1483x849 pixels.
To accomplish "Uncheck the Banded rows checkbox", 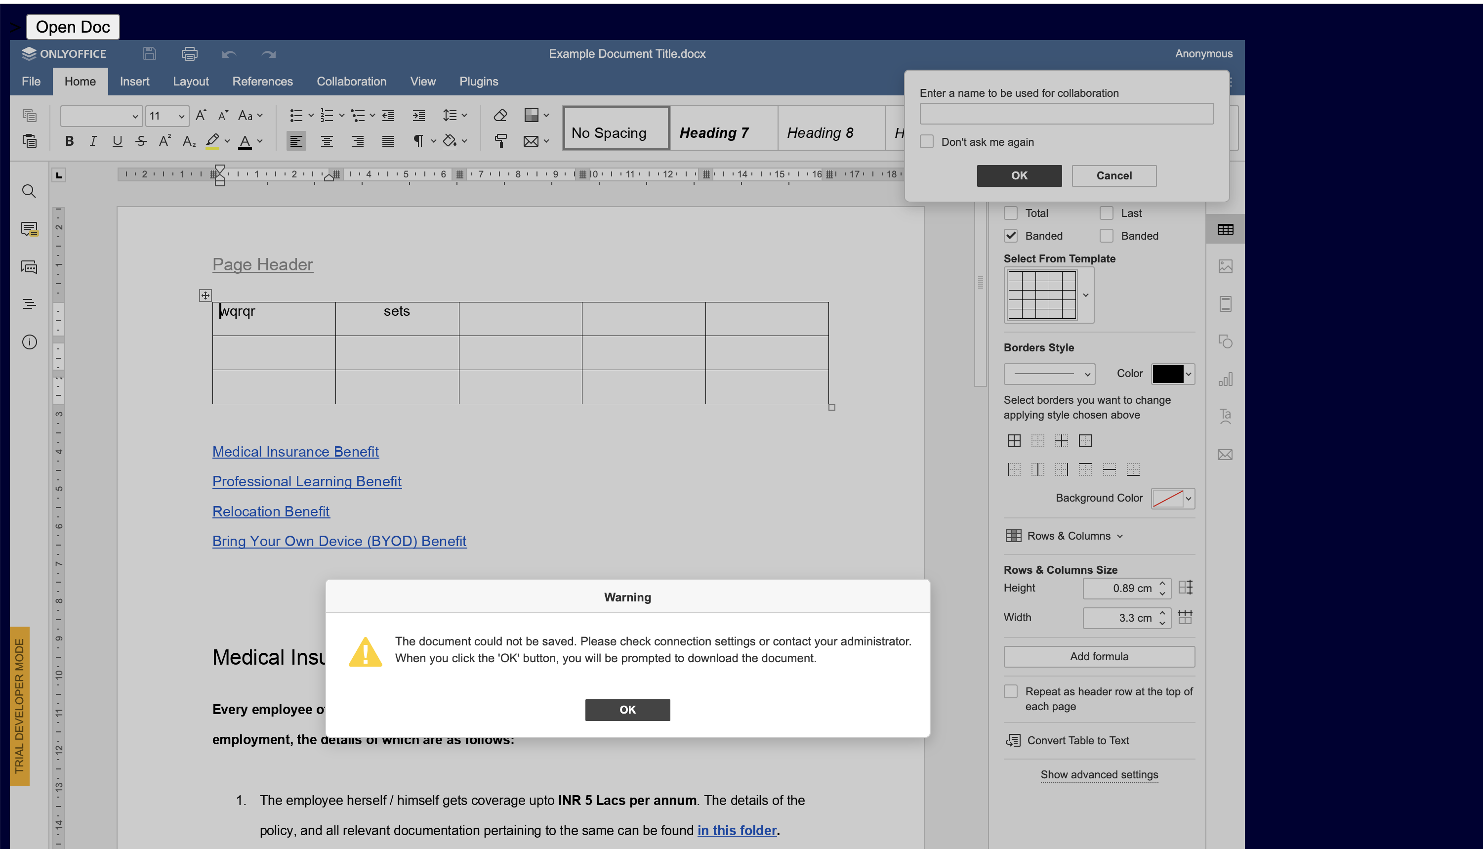I will [x=1010, y=236].
